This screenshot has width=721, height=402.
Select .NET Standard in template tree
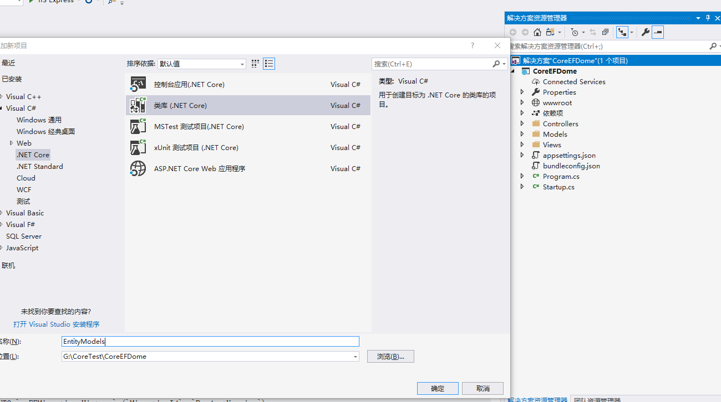[40, 167]
